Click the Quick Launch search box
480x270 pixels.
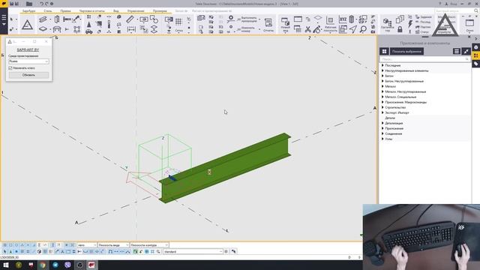(457, 10)
